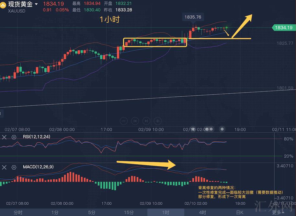296x216 pixels.
Task: Click the gold coin symbol icon
Action: (x=3, y=5)
